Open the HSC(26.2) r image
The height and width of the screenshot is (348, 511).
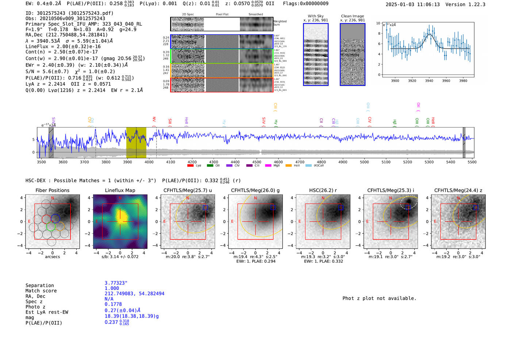click(x=323, y=221)
